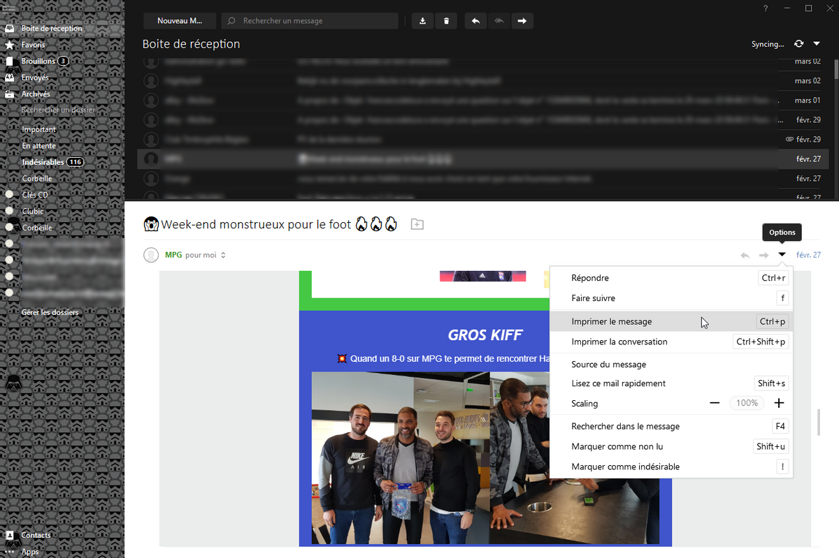839x558 pixels.
Task: Select the Clés CD folder
Action: tap(35, 195)
